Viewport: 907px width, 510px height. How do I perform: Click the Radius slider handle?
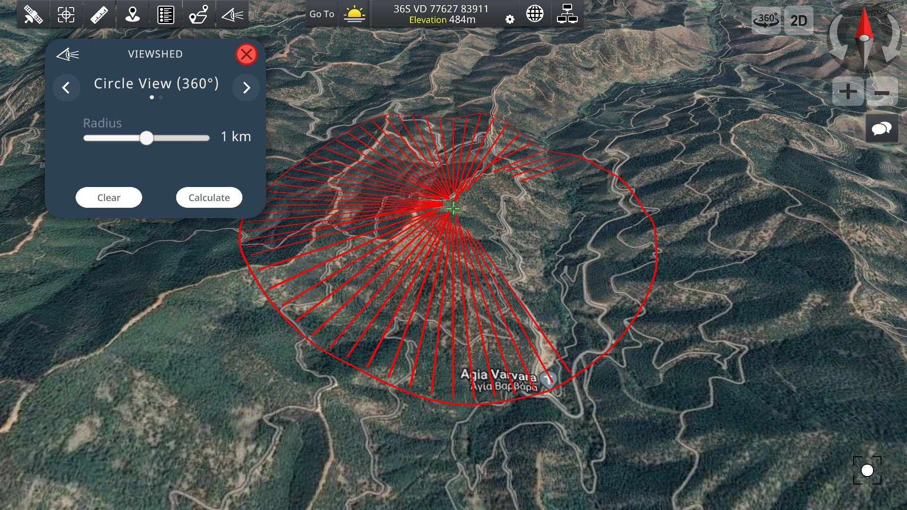(x=146, y=138)
